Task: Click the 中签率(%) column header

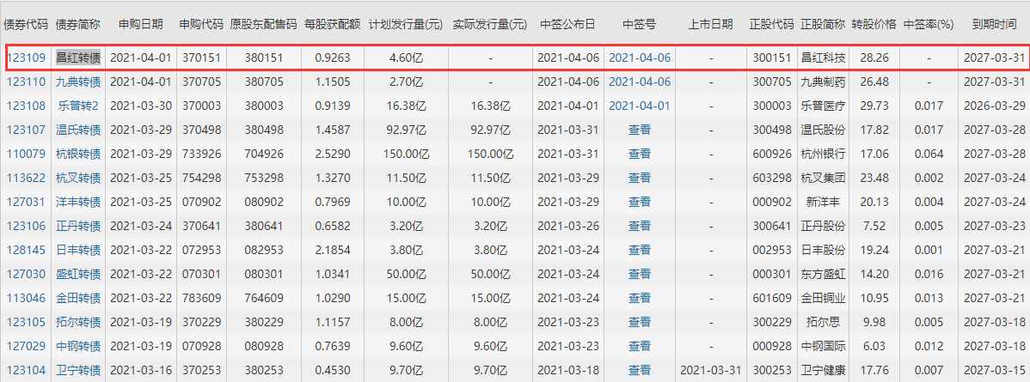Action: pos(929,24)
